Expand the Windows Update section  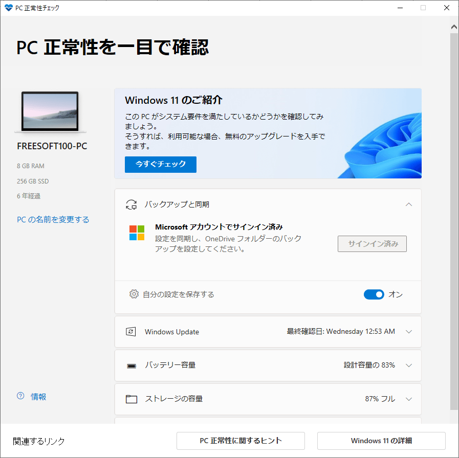pos(408,332)
